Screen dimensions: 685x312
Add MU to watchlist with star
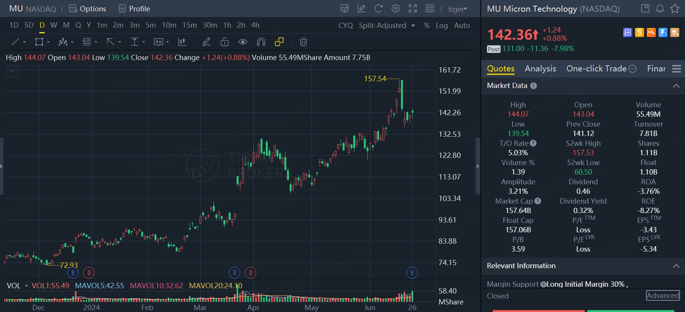coord(675,8)
